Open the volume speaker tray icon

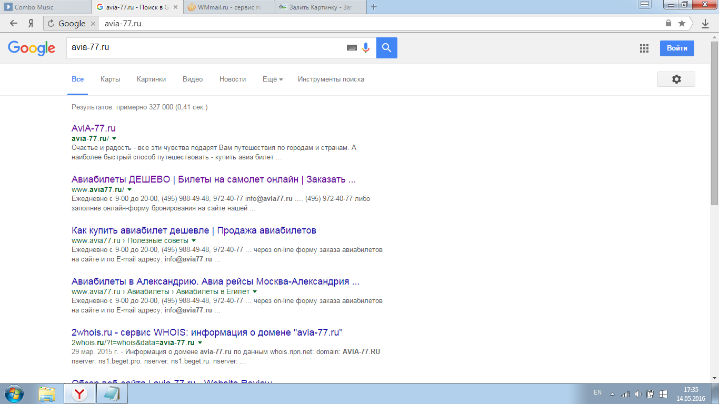(638, 394)
